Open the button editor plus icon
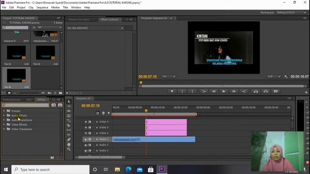Image resolution: width=310 pixels, height=174 pixels. [x=306, y=92]
